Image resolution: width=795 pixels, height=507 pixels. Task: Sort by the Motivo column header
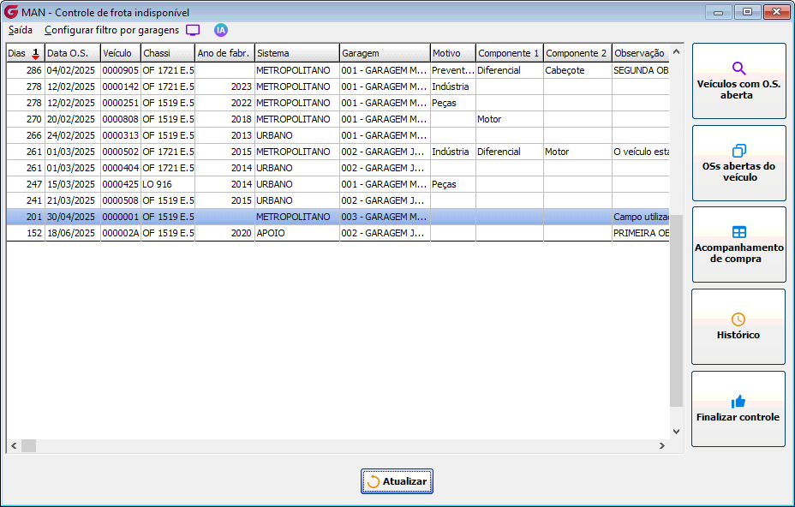(x=453, y=53)
